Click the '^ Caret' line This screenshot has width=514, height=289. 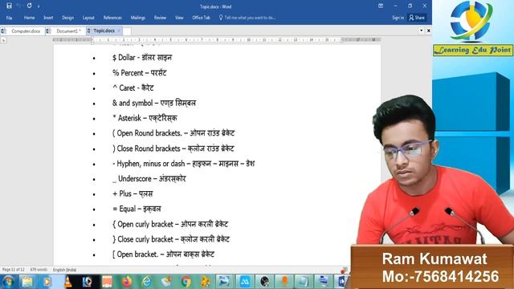pos(133,88)
